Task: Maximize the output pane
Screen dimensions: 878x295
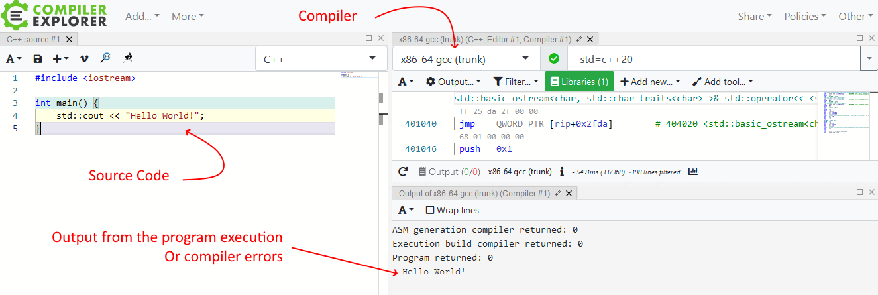Action: 860,192
